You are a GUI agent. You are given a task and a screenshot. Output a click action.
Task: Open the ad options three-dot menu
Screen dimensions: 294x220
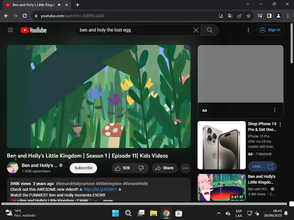[x=275, y=110]
